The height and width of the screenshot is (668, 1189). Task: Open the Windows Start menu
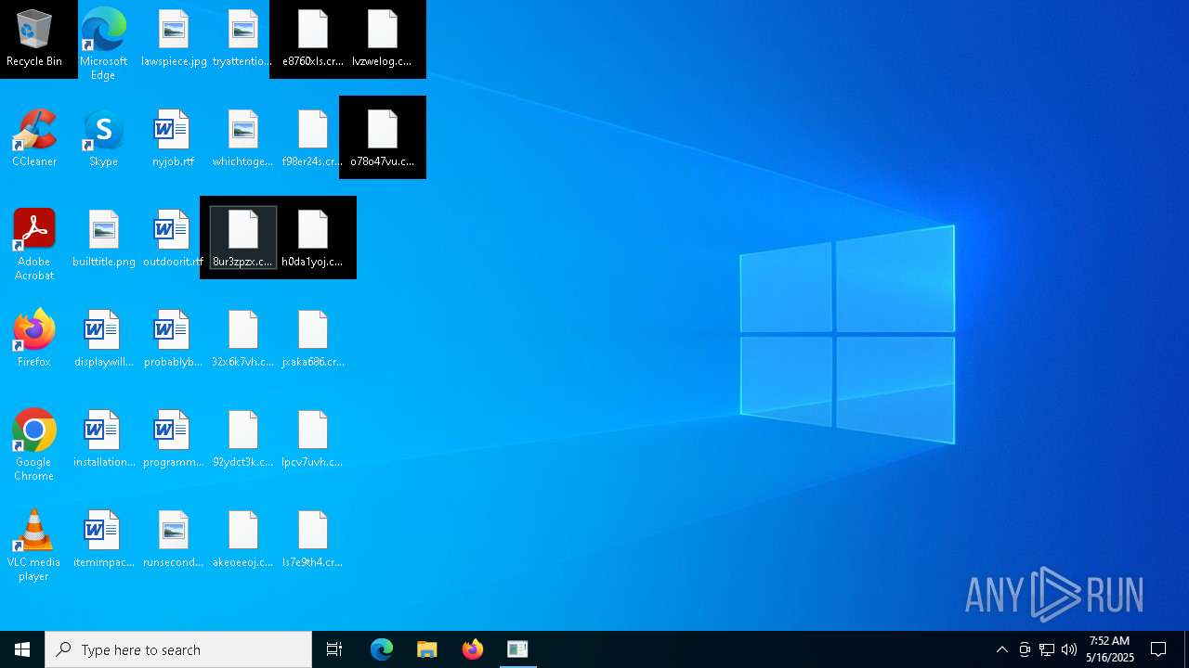click(22, 649)
